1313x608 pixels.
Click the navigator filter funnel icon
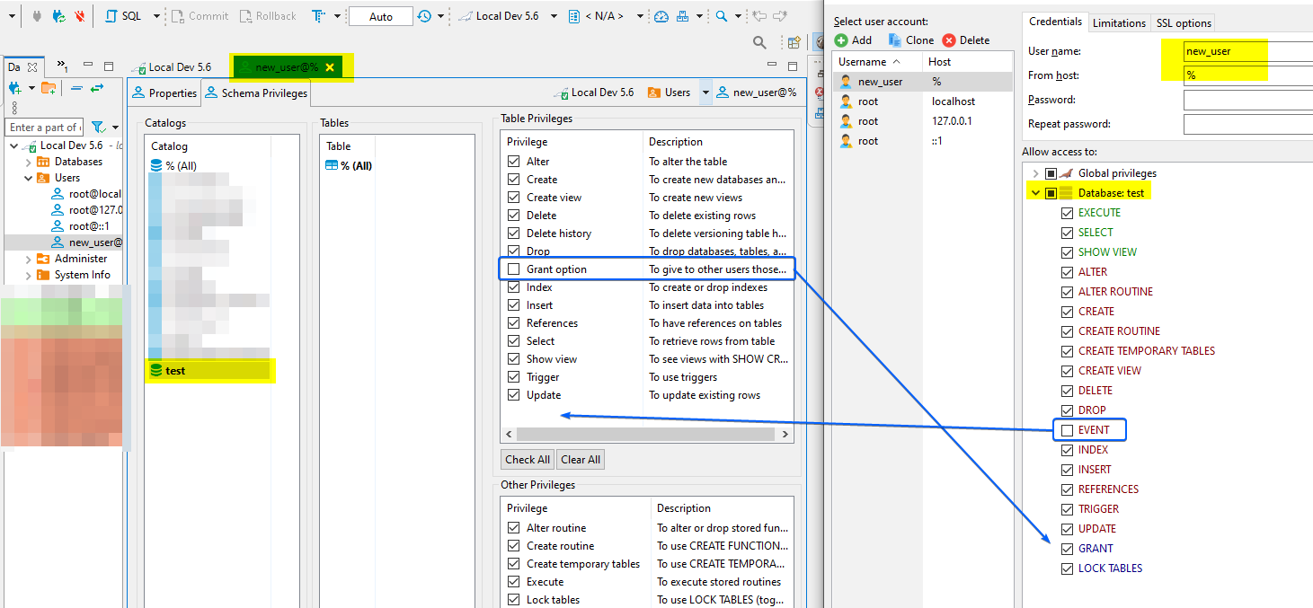coord(99,128)
